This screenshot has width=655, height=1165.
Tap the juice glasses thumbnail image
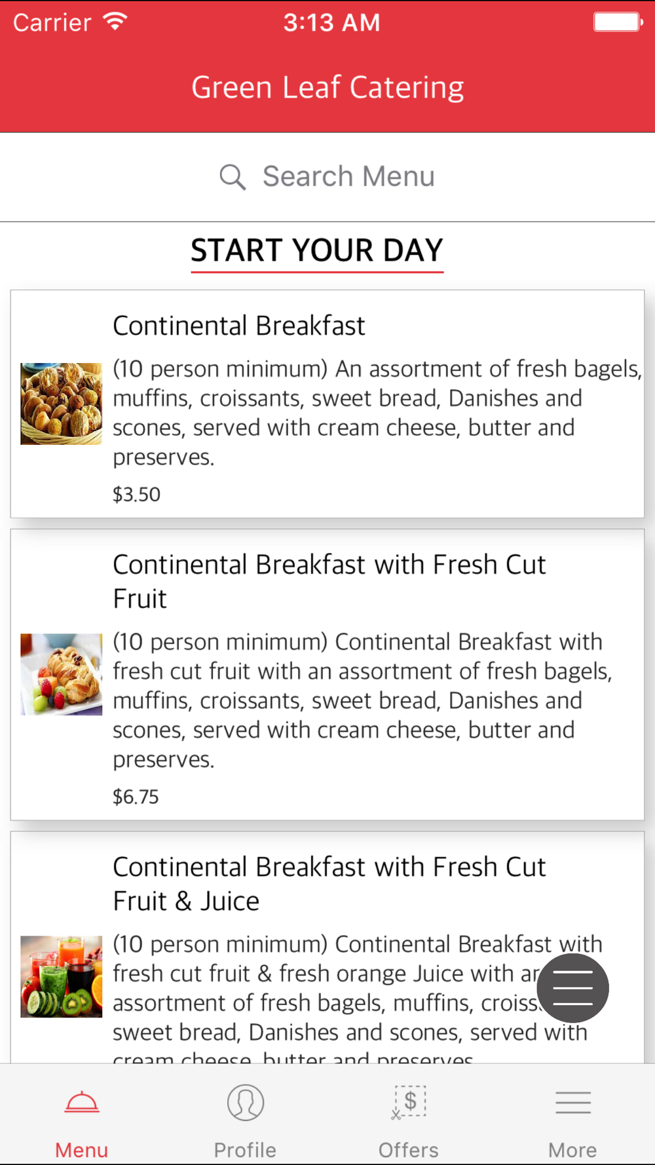click(x=62, y=976)
